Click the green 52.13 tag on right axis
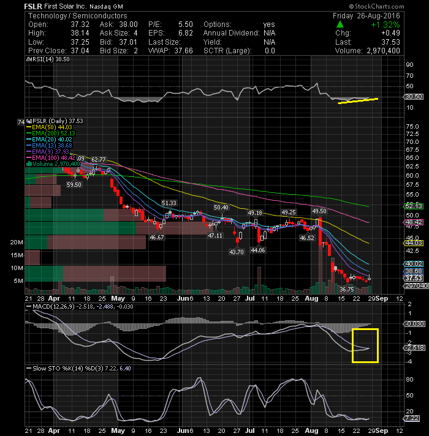The width and height of the screenshot is (429, 436). pos(414,206)
